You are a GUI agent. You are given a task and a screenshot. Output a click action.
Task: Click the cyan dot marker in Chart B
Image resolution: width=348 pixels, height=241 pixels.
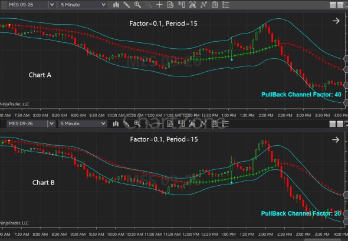tap(231, 183)
